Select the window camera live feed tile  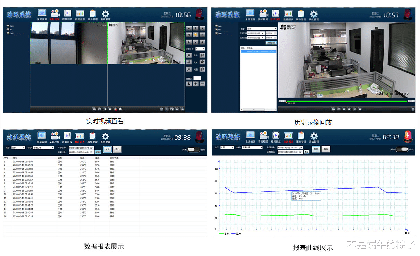[x=68, y=43]
